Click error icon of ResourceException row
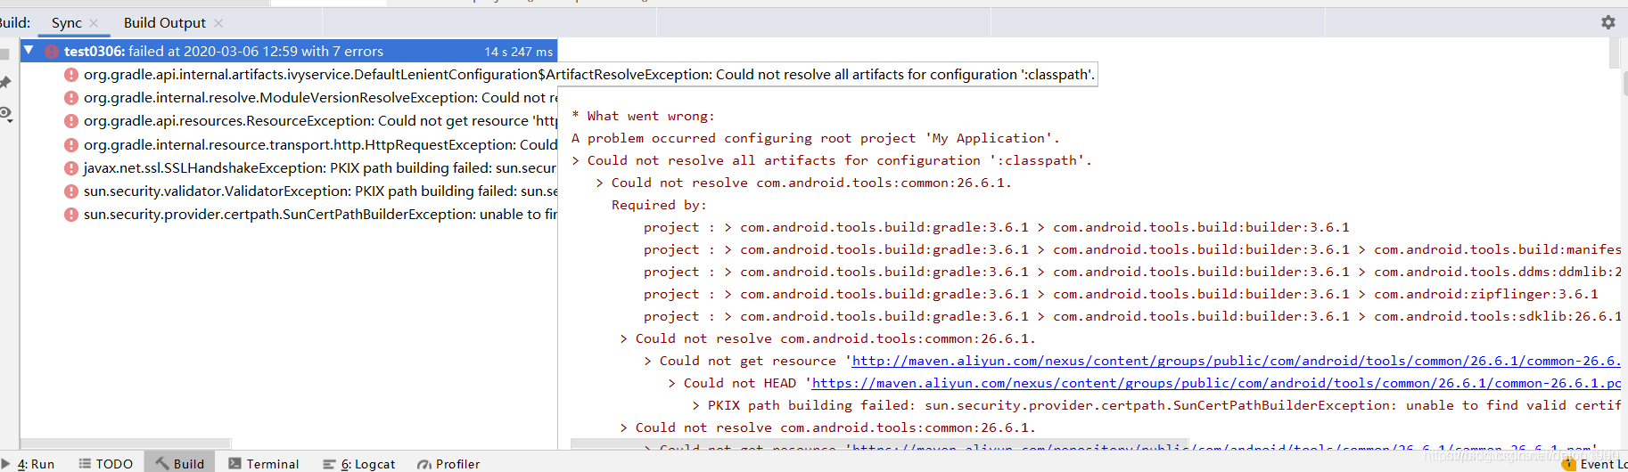This screenshot has height=472, width=1628. 71,121
